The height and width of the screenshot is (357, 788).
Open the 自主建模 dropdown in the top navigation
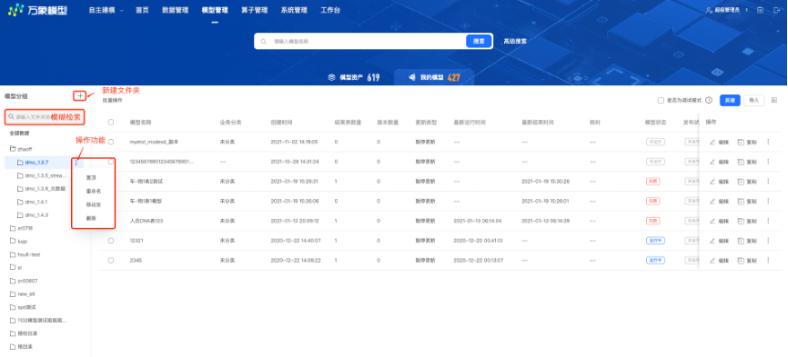coord(106,10)
